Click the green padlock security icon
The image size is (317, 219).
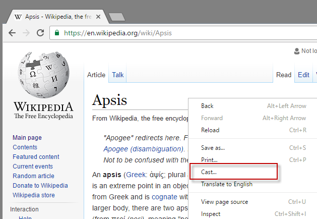pos(57,33)
